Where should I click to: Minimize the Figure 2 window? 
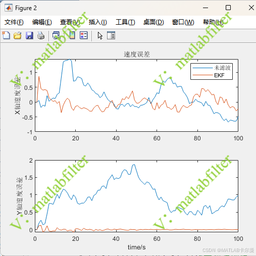point(206,8)
